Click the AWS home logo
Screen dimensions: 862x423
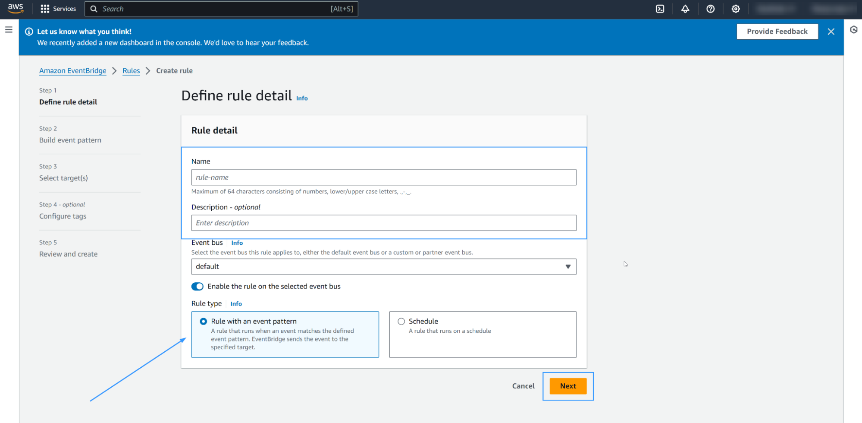coord(16,8)
